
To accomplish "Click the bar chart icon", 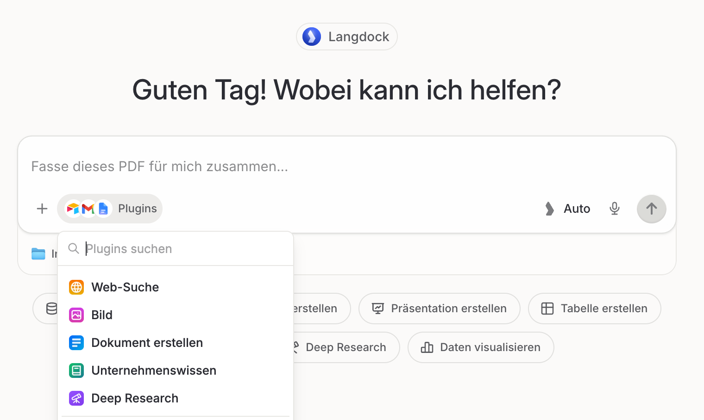I will tap(427, 347).
